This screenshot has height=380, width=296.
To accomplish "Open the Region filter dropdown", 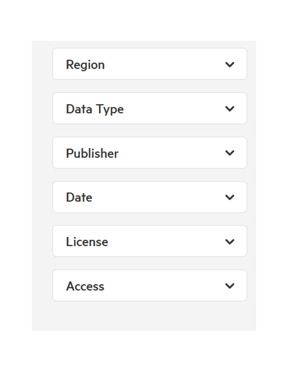I will [x=150, y=64].
